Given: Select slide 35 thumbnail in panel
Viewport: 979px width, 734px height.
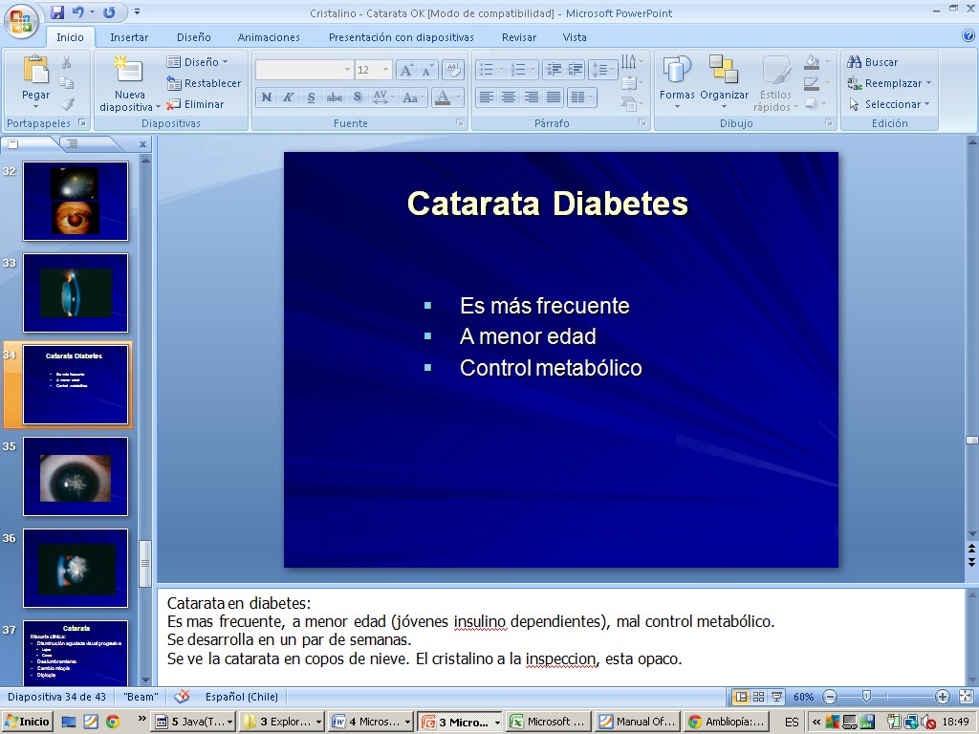Looking at the screenshot, I should 76,476.
